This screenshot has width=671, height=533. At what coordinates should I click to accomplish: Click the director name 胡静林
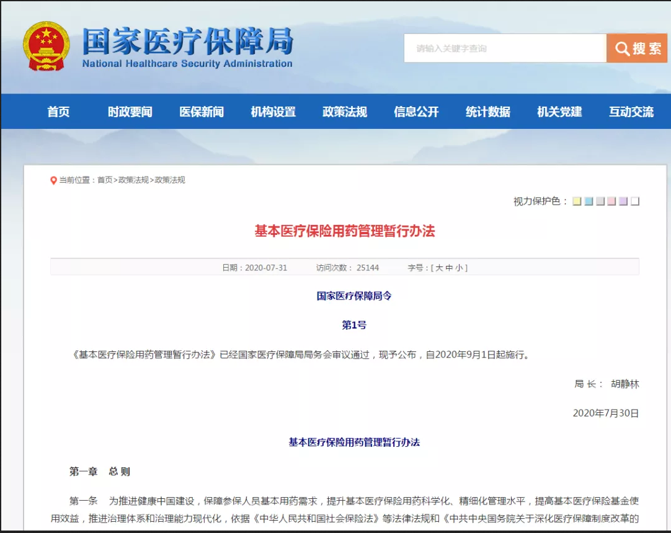click(x=624, y=384)
